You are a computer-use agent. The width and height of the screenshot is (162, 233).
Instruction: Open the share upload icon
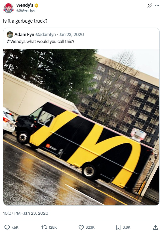[155, 227]
